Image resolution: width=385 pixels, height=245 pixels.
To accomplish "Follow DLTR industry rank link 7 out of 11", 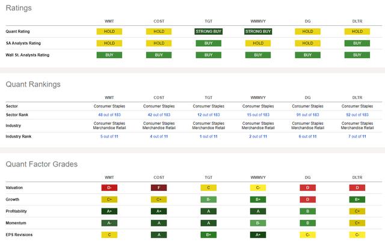I will [x=357, y=136].
